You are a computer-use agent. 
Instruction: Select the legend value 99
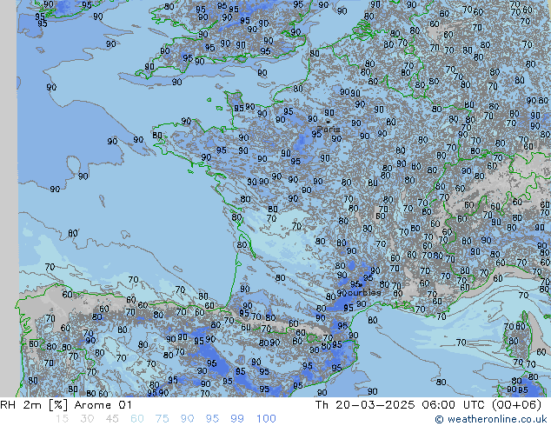pyautogui.click(x=237, y=419)
